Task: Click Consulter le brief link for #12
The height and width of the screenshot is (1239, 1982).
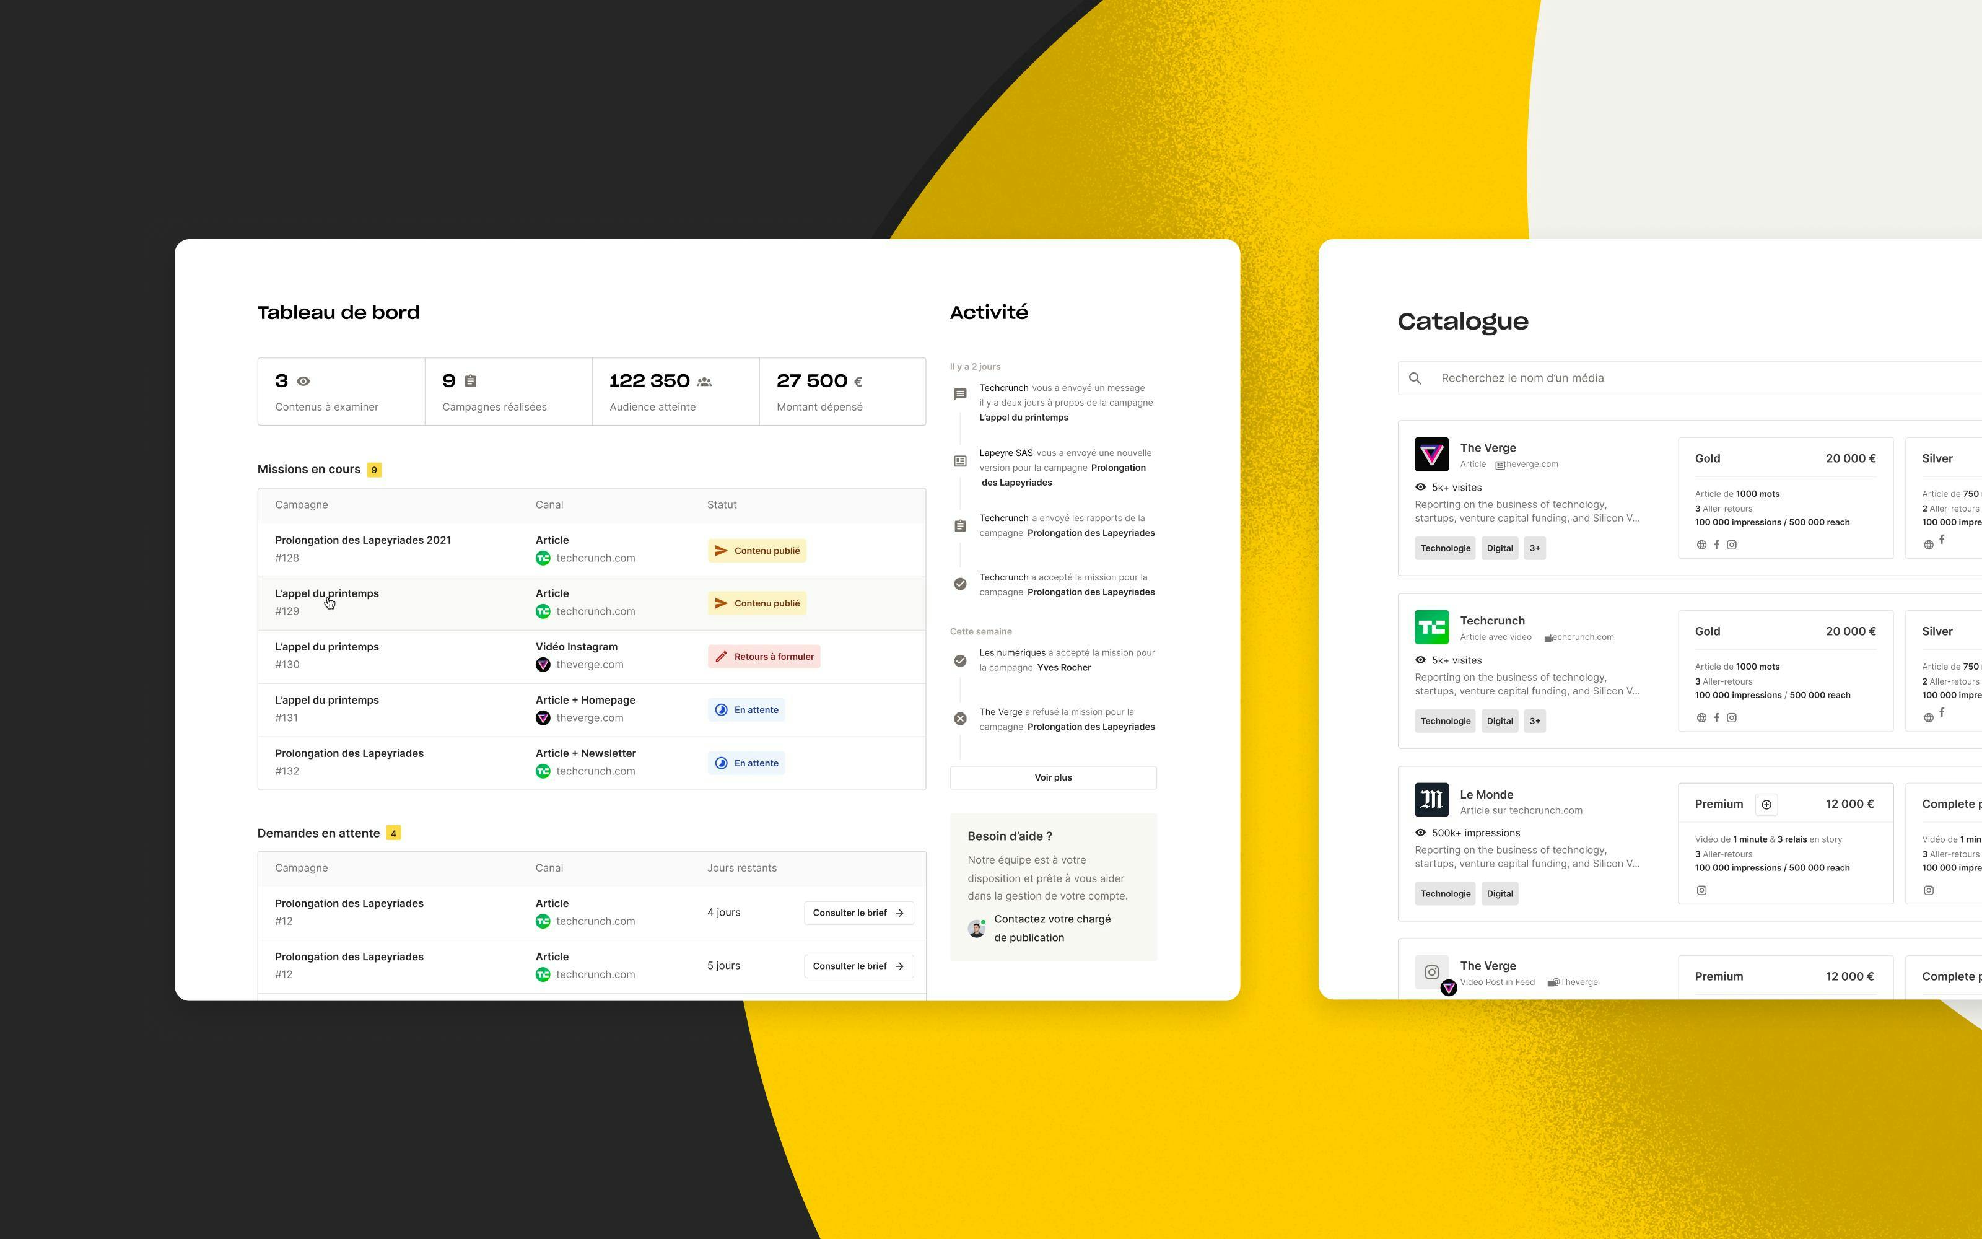Action: point(858,912)
